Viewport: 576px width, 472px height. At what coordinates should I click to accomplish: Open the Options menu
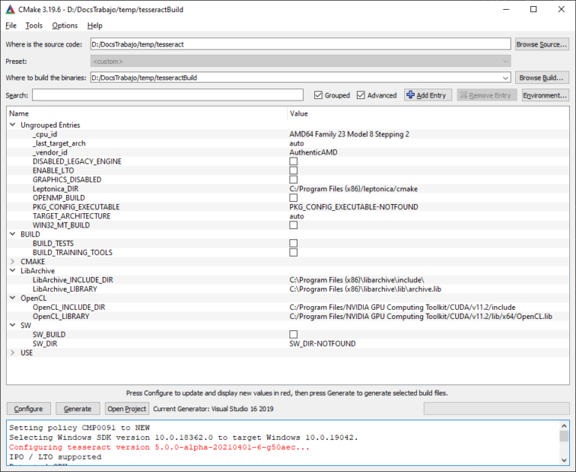coord(64,26)
